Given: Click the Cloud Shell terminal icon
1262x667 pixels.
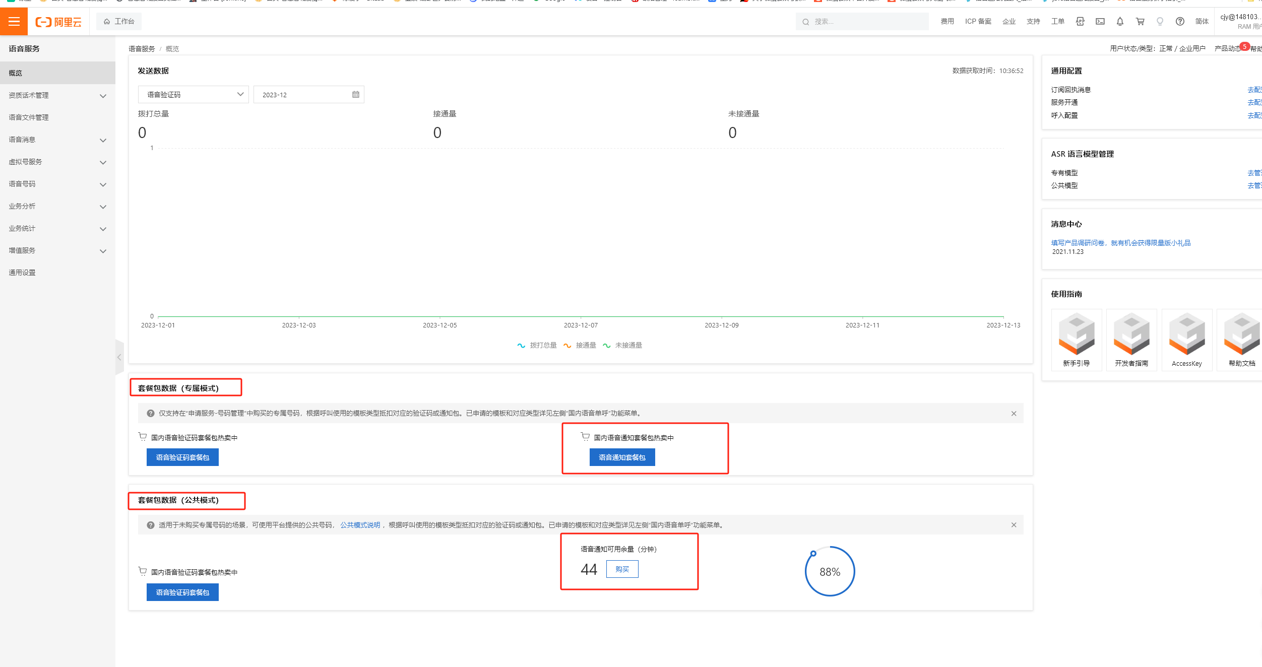Looking at the screenshot, I should (1100, 22).
